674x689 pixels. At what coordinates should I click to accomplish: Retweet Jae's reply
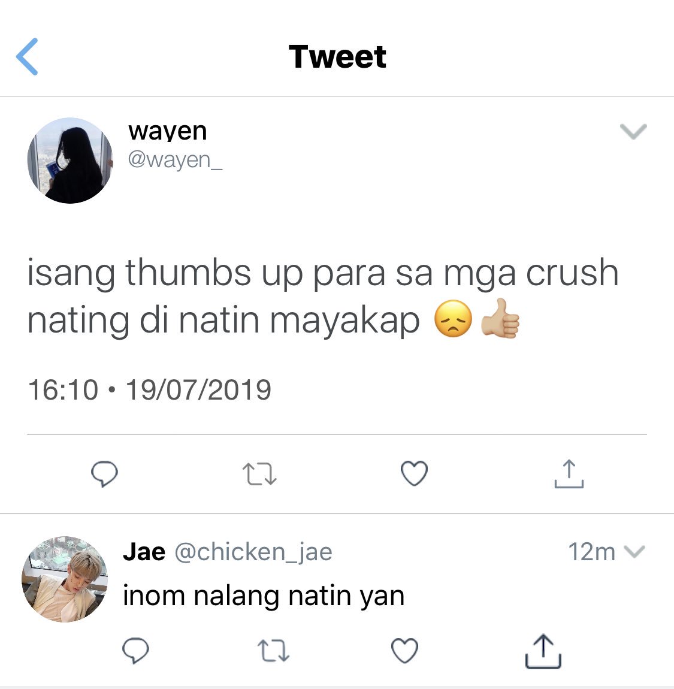coord(273,650)
